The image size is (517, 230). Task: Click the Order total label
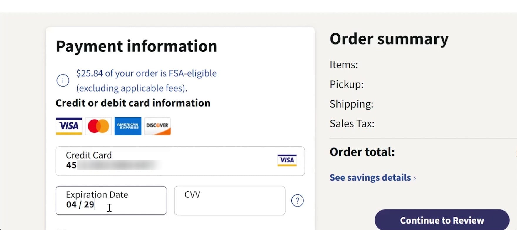point(362,152)
